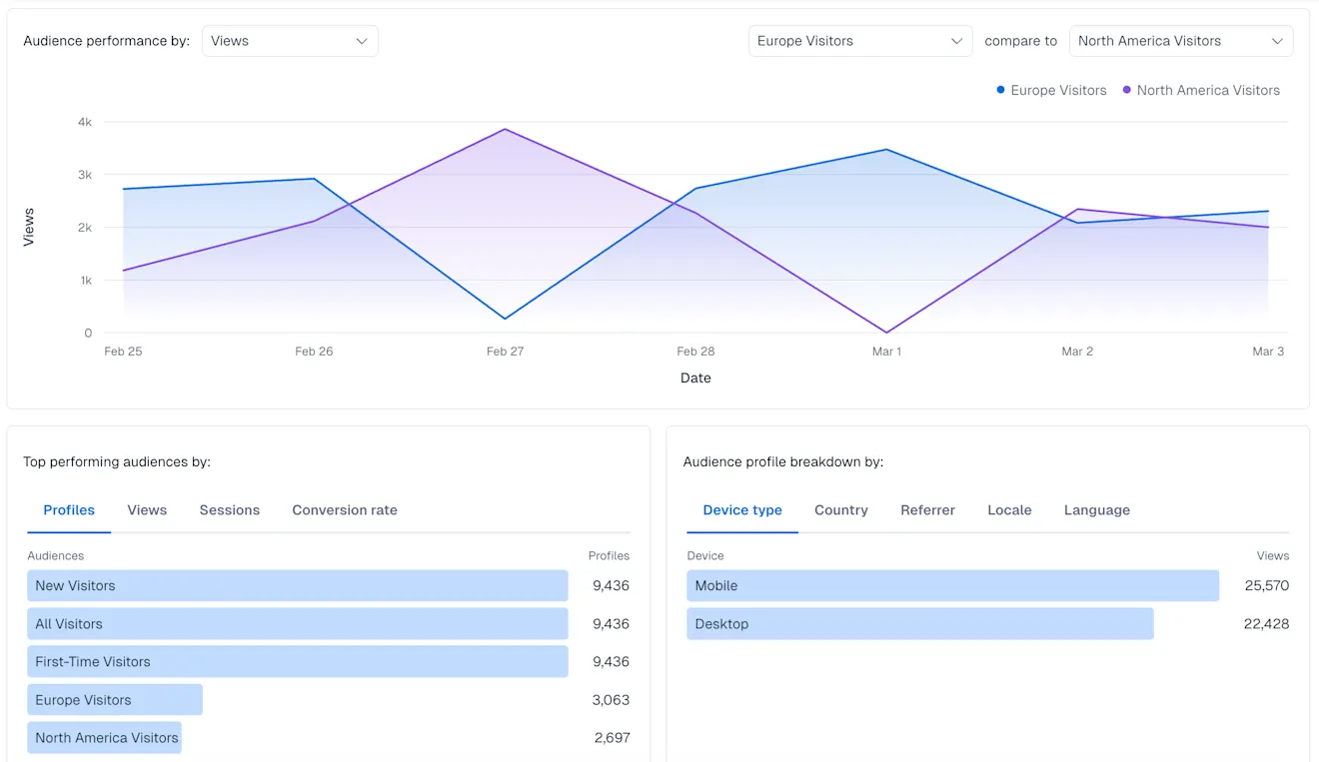This screenshot has height=762, width=1319.
Task: Select the Conversion rate tab
Action: (344, 509)
